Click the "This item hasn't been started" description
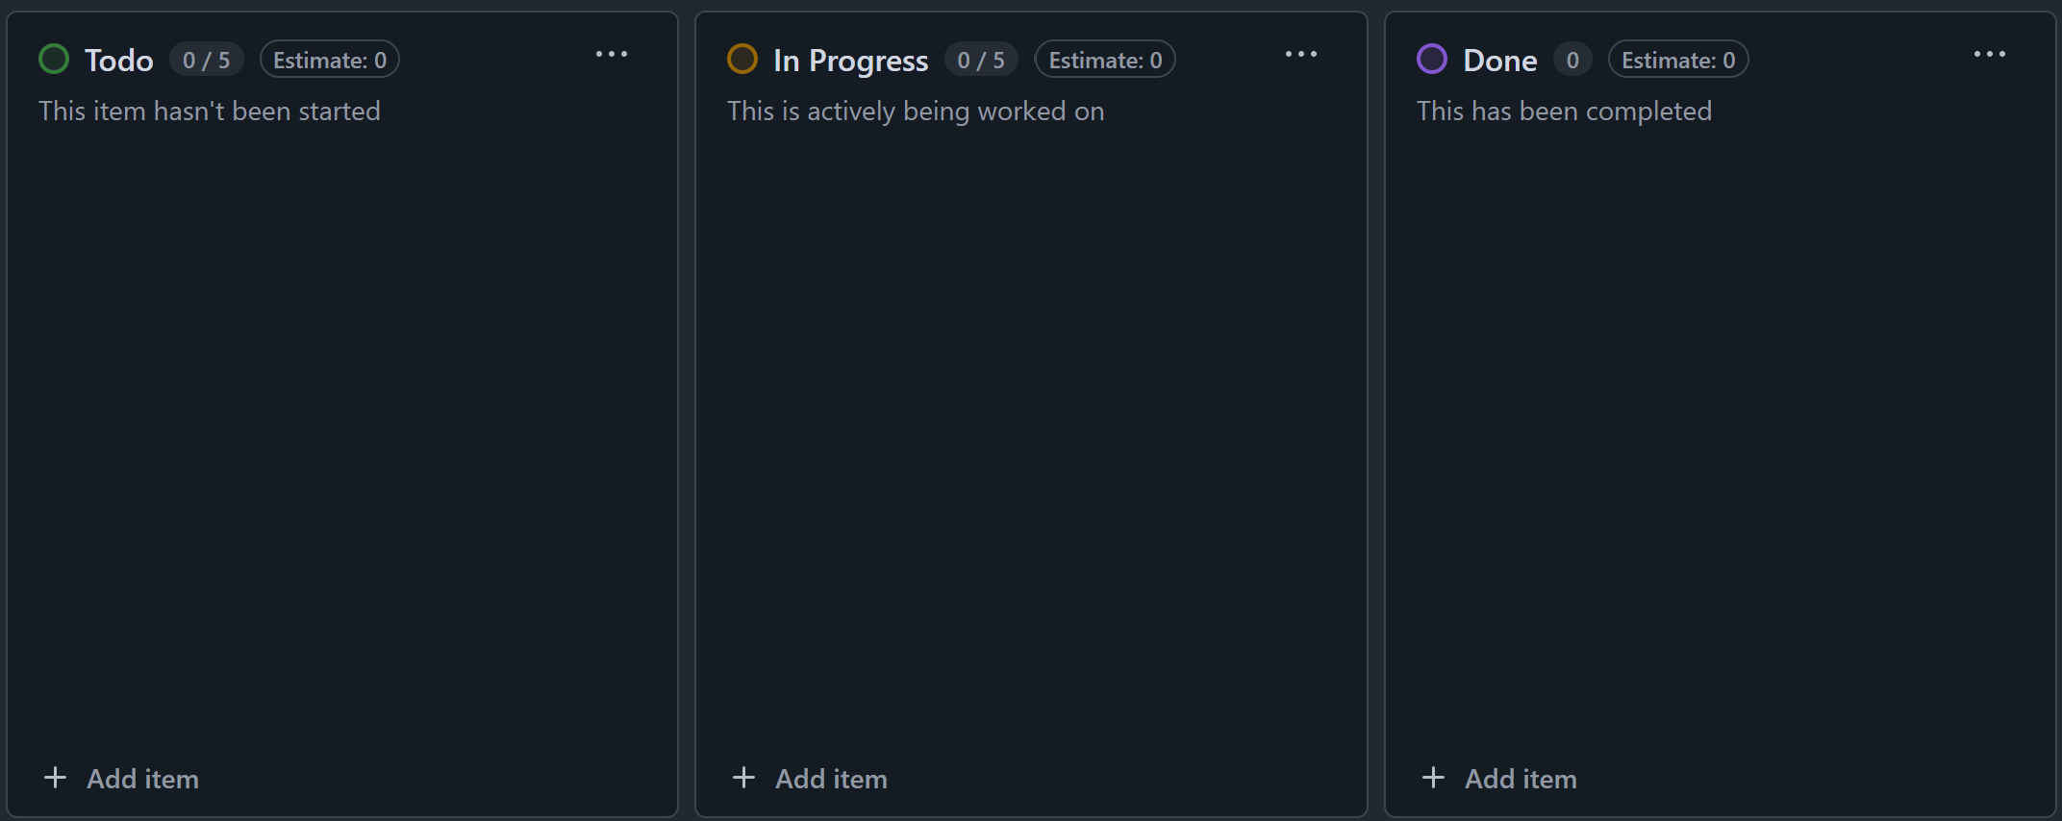The image size is (2062, 821). 210,112
